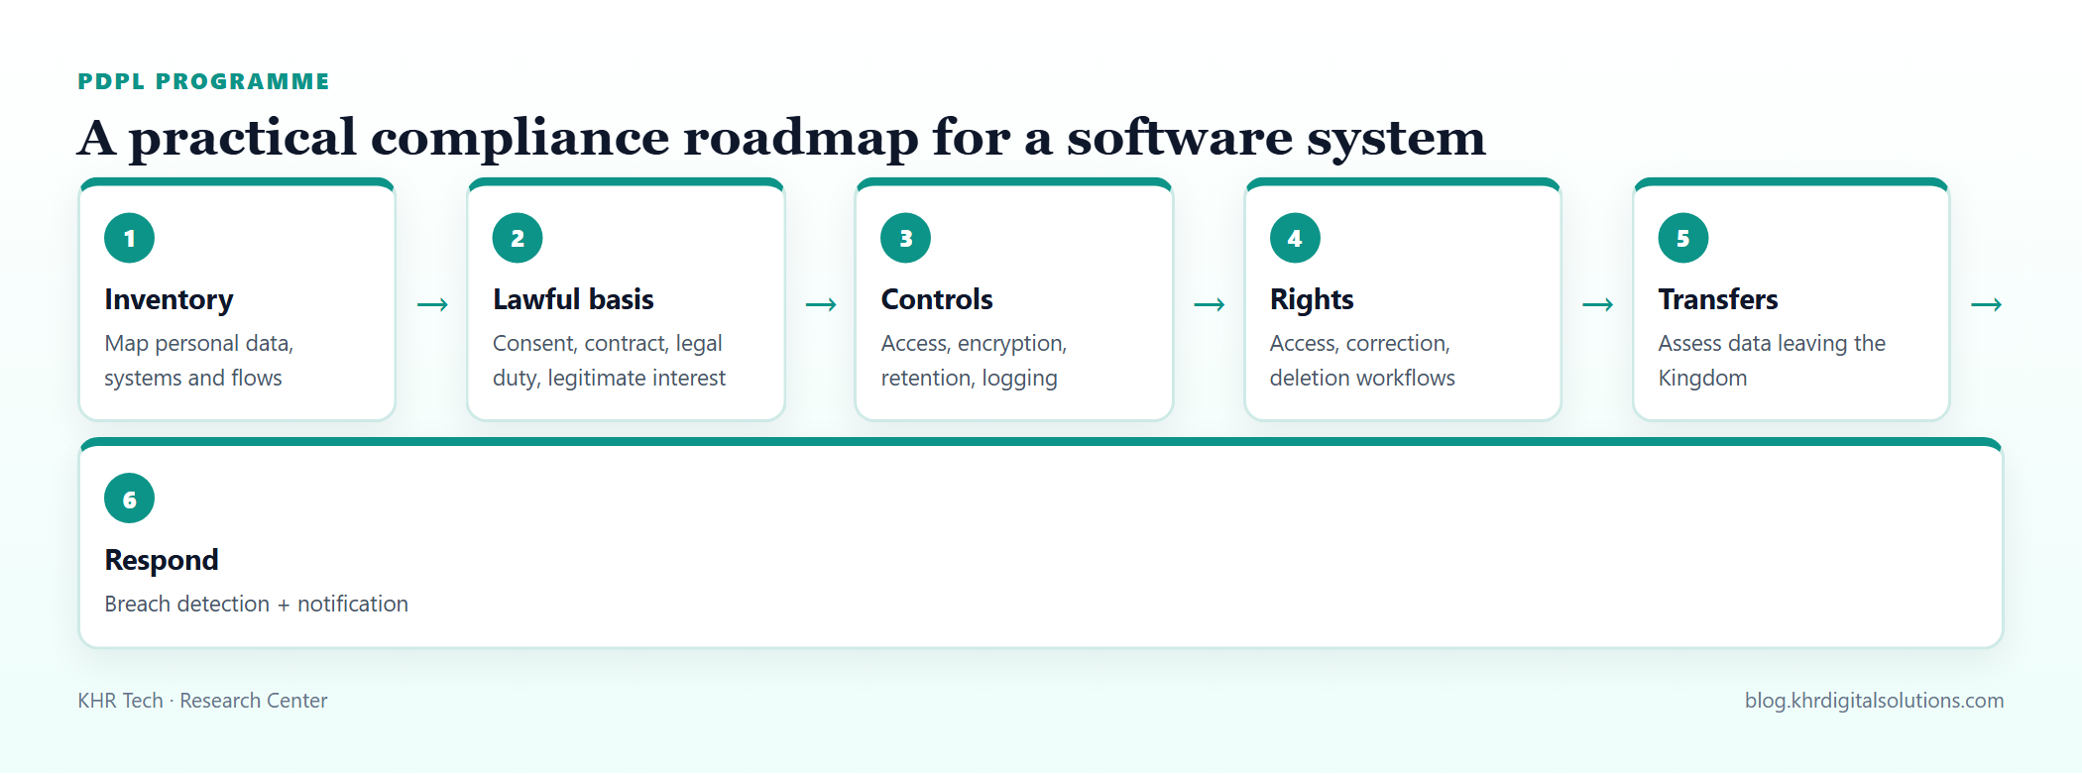This screenshot has height=775, width=2082.
Task: Select the Inventory heading
Action: pos(169,299)
